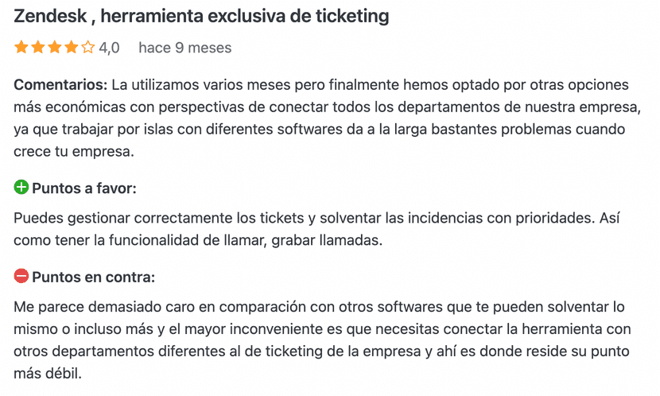Click the red minus icon
Viewport: 660px width, 396px height.
(x=21, y=277)
